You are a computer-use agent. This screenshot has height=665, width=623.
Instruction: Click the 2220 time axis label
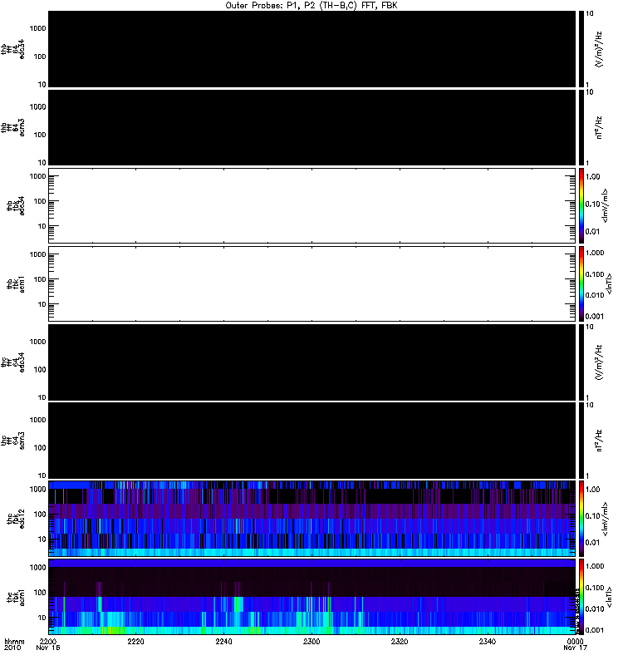[135, 641]
